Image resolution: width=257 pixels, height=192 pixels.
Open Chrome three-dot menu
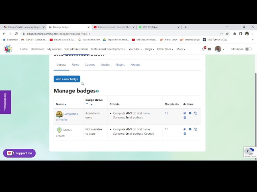pos(253,34)
